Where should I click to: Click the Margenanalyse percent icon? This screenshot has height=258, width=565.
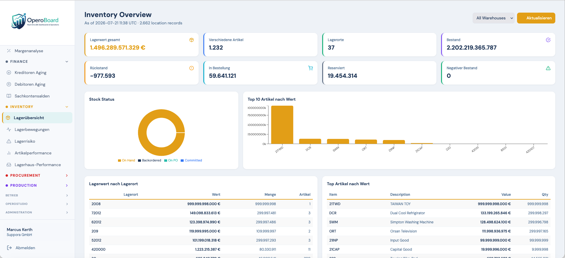tap(9, 51)
